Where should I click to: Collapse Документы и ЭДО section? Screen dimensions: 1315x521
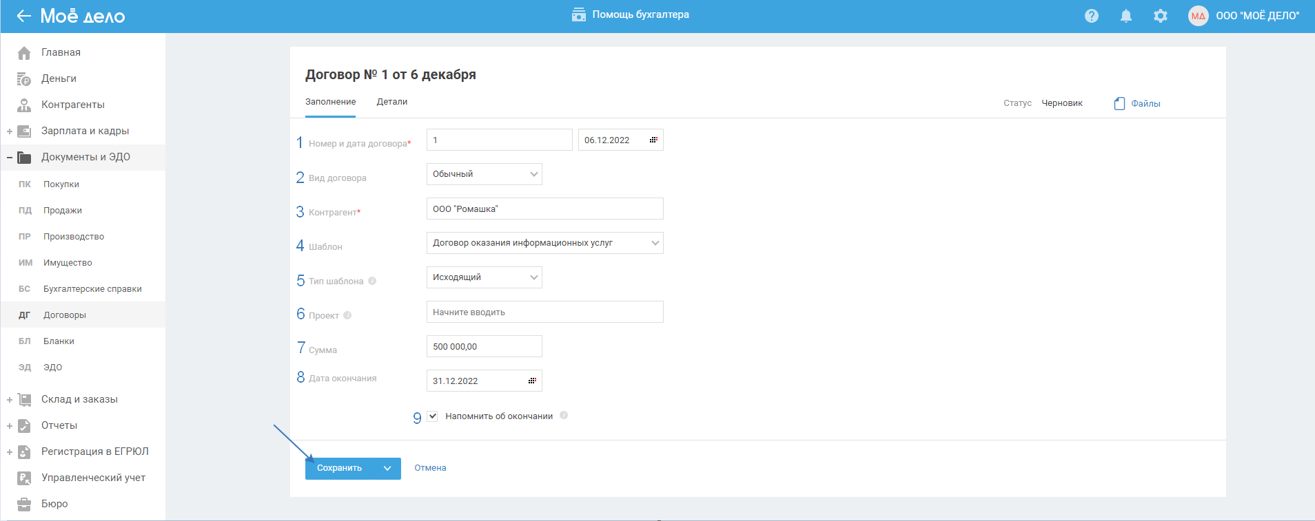click(x=10, y=158)
